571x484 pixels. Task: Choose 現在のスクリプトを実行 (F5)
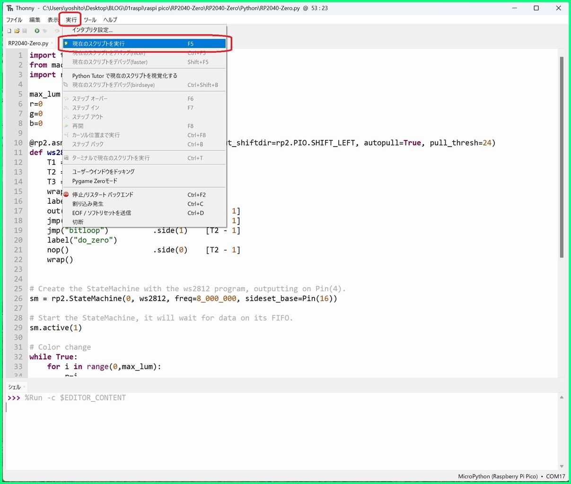(145, 43)
